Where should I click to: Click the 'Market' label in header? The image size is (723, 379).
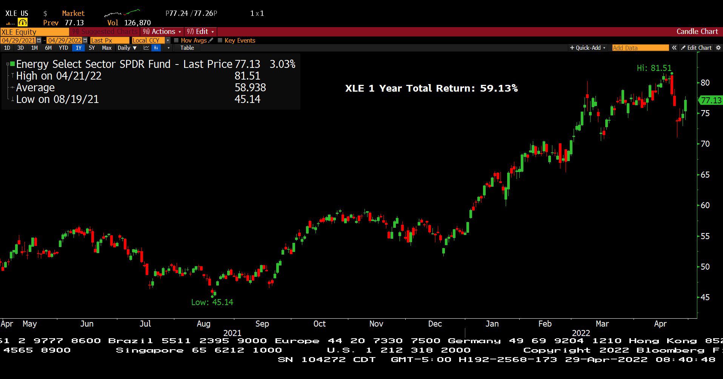73,13
